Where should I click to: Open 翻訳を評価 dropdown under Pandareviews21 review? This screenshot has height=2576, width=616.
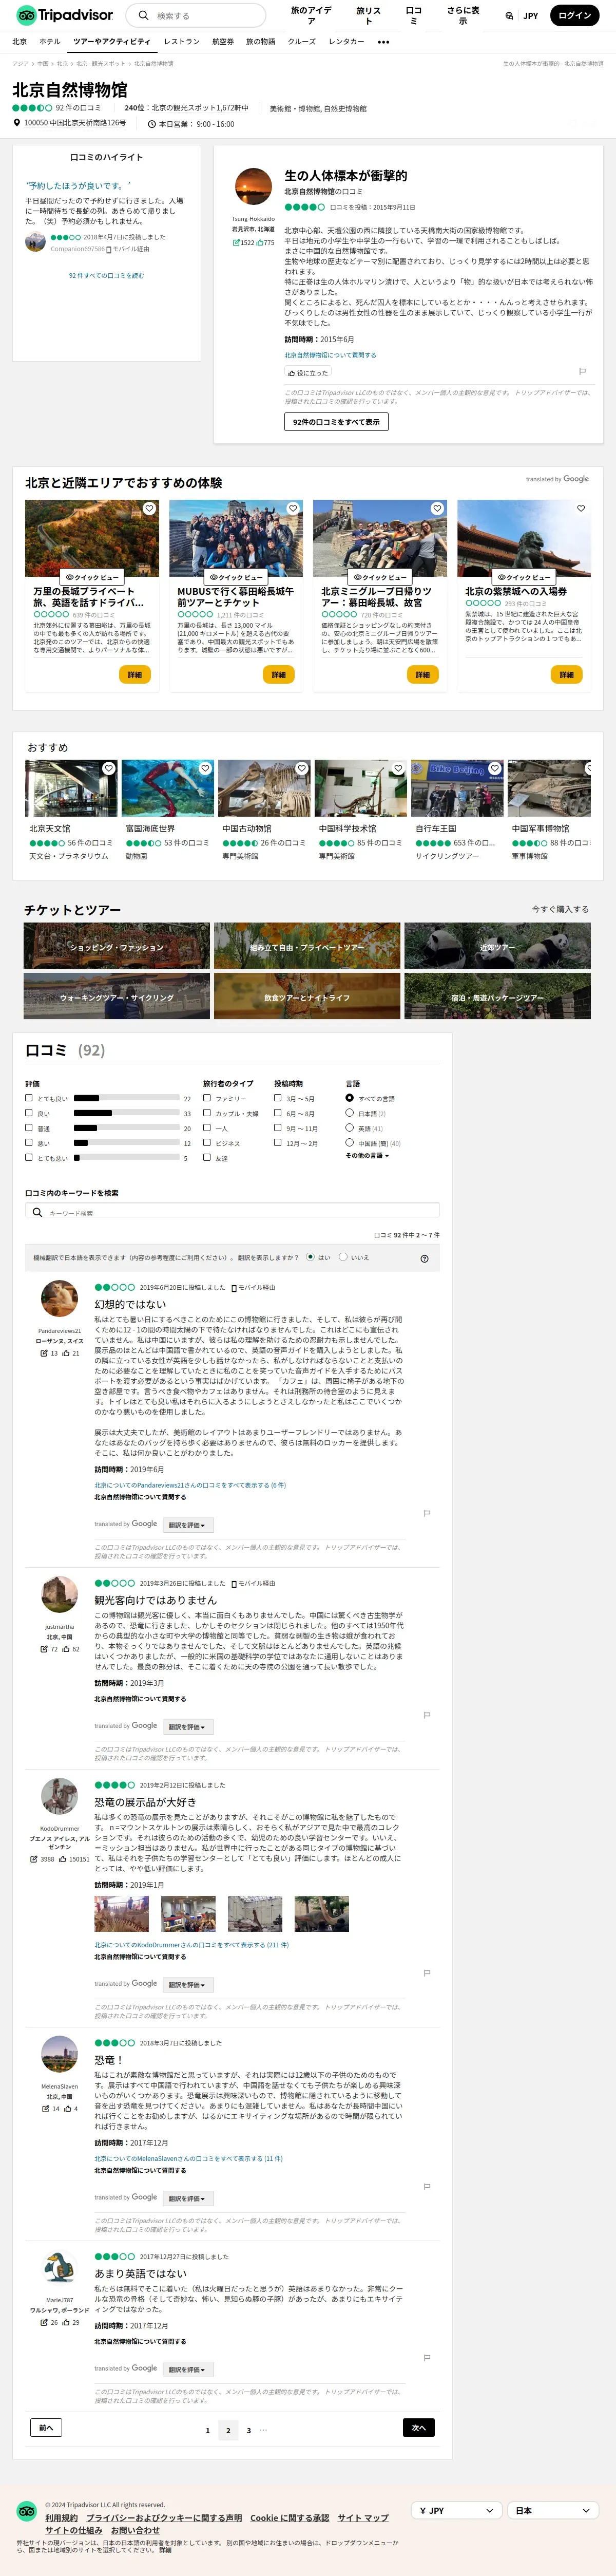(187, 1525)
